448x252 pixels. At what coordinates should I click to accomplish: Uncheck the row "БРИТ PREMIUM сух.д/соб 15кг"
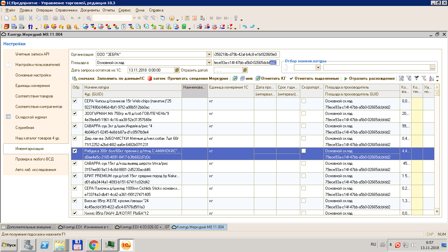point(75,176)
